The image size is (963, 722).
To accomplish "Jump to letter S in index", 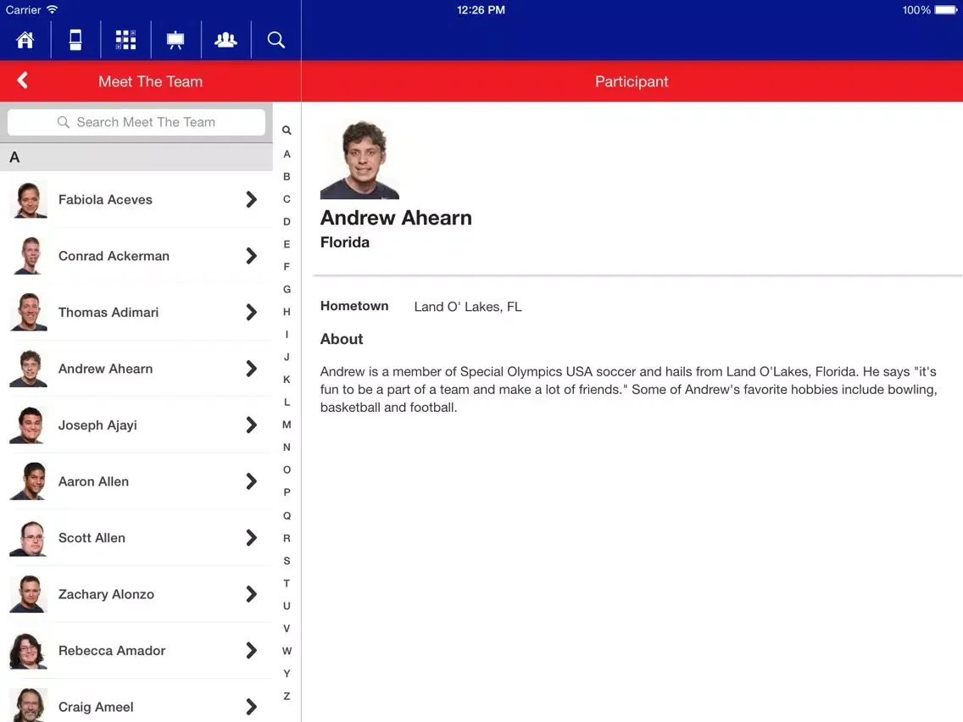I will [x=287, y=560].
